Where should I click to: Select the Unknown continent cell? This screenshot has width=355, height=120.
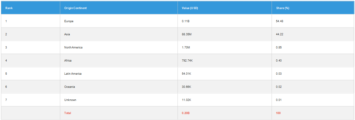(119, 100)
